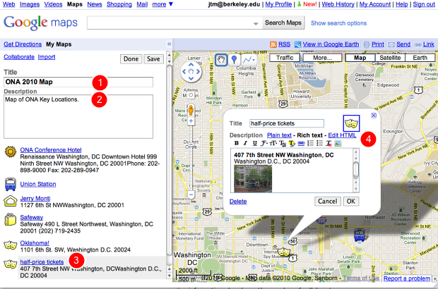Image resolution: width=438 pixels, height=289 pixels.
Task: Switch description to Plain text mode
Action: tap(279, 135)
